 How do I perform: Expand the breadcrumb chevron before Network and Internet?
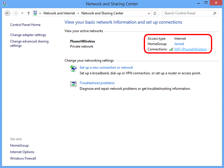[x=40, y=13]
